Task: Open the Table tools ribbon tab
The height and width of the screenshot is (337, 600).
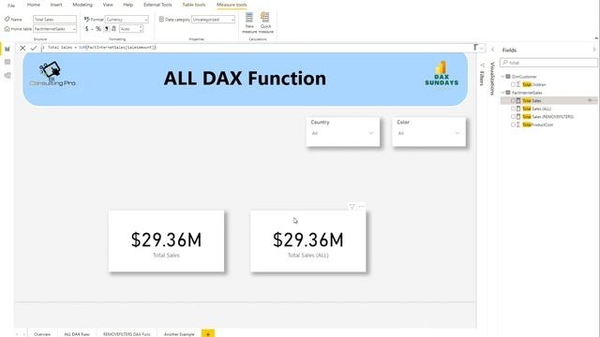Action: pos(194,5)
